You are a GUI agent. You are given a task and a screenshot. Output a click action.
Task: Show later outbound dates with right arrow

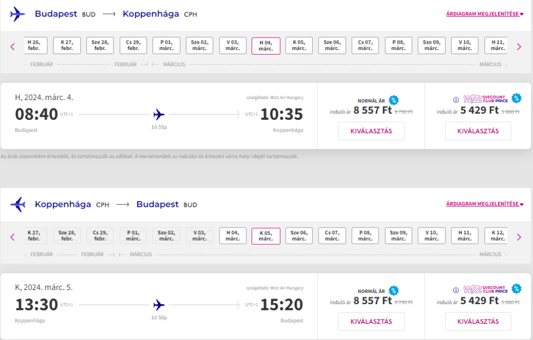click(x=519, y=46)
